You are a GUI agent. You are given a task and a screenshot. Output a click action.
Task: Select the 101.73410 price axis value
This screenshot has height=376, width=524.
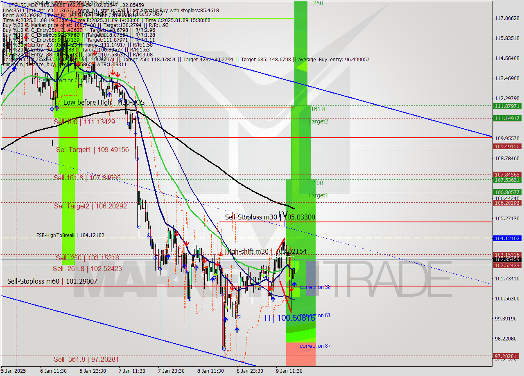pos(507,279)
